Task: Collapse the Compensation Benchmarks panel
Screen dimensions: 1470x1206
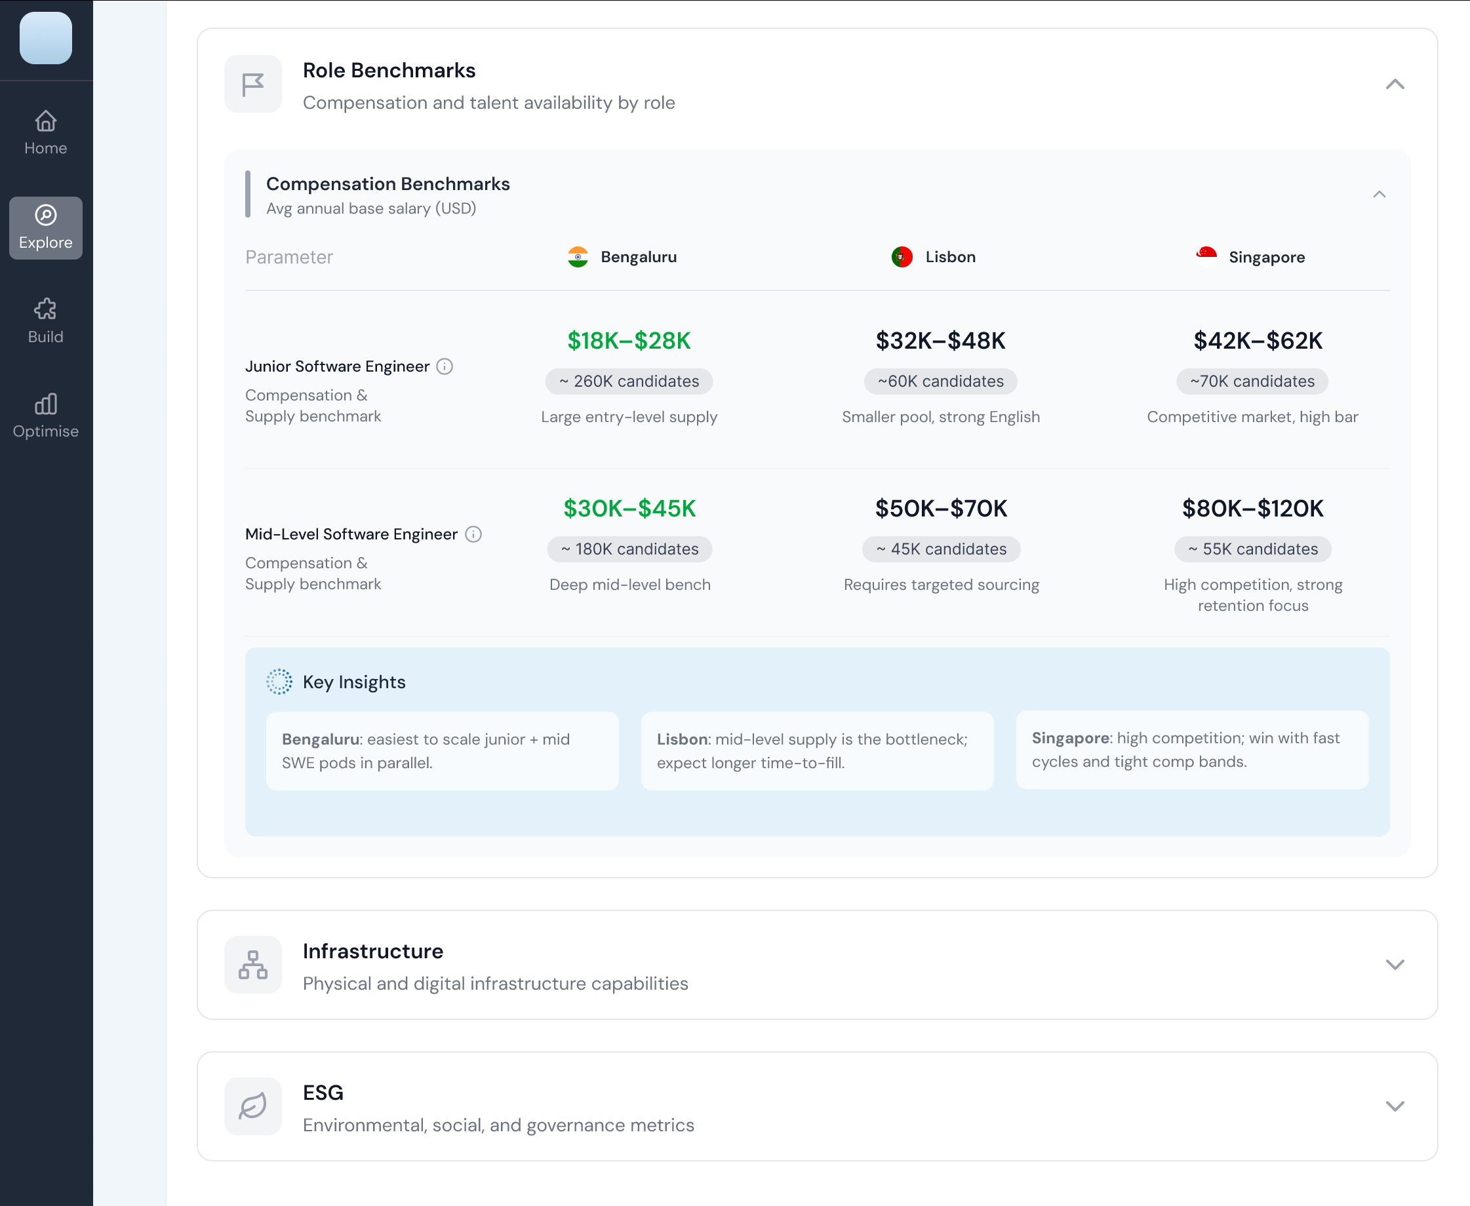Action: (x=1380, y=195)
